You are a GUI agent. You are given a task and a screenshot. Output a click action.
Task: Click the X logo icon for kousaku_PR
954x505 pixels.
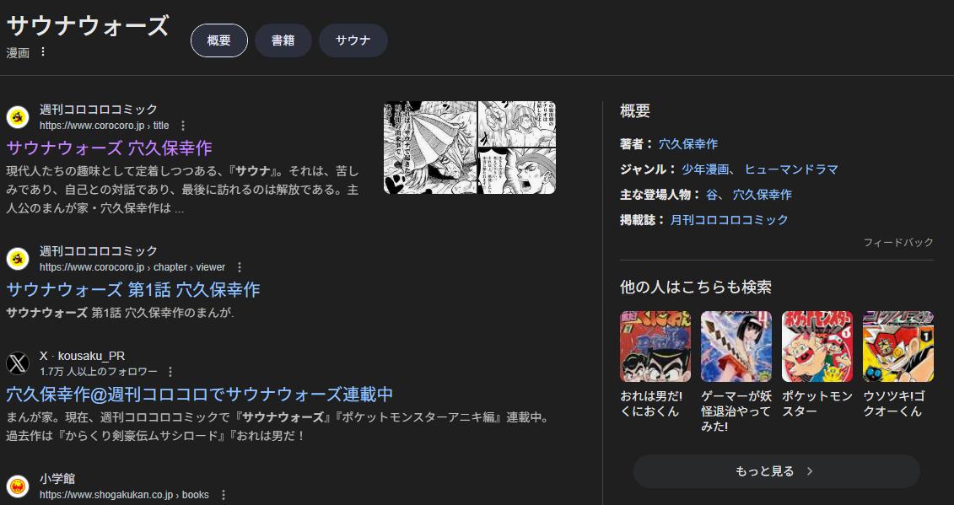click(x=18, y=363)
